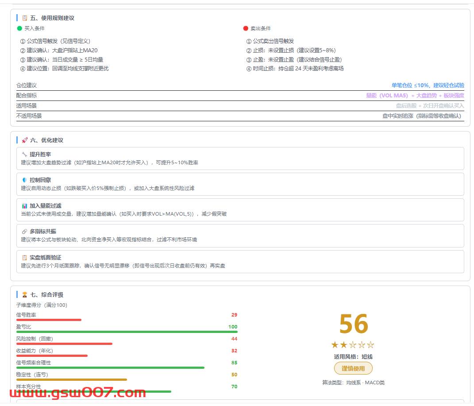Open the 提升胜率 suggestion card

(x=240, y=159)
